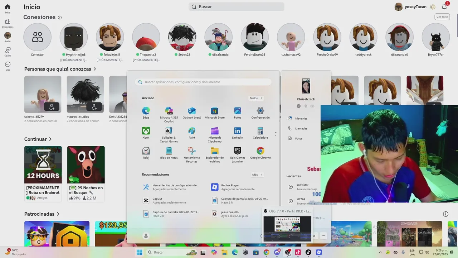This screenshot has height=258, width=458.
Task: Launch Herramienta Recortes snipping tool
Action: pos(192,155)
